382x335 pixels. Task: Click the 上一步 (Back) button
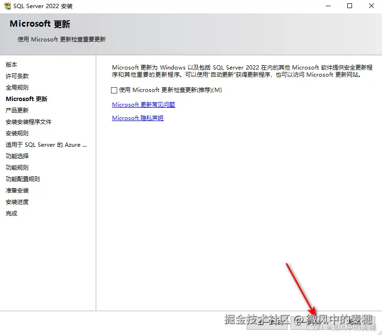click(267, 322)
